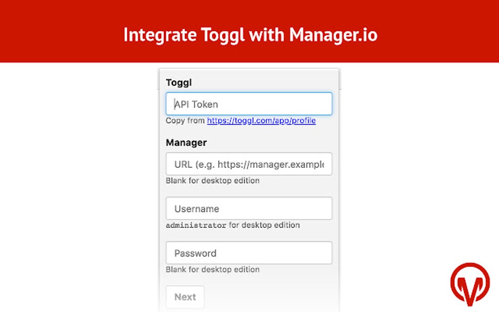Image resolution: width=499 pixels, height=312 pixels.
Task: Activate the Next button to proceed
Action: (x=185, y=297)
